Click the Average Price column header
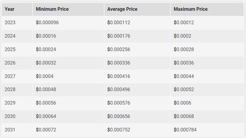The height and width of the screenshot is (138, 246). coord(137,9)
